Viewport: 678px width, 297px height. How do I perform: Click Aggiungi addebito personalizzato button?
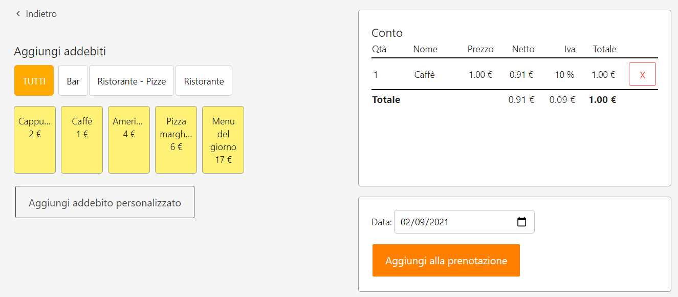pos(105,202)
